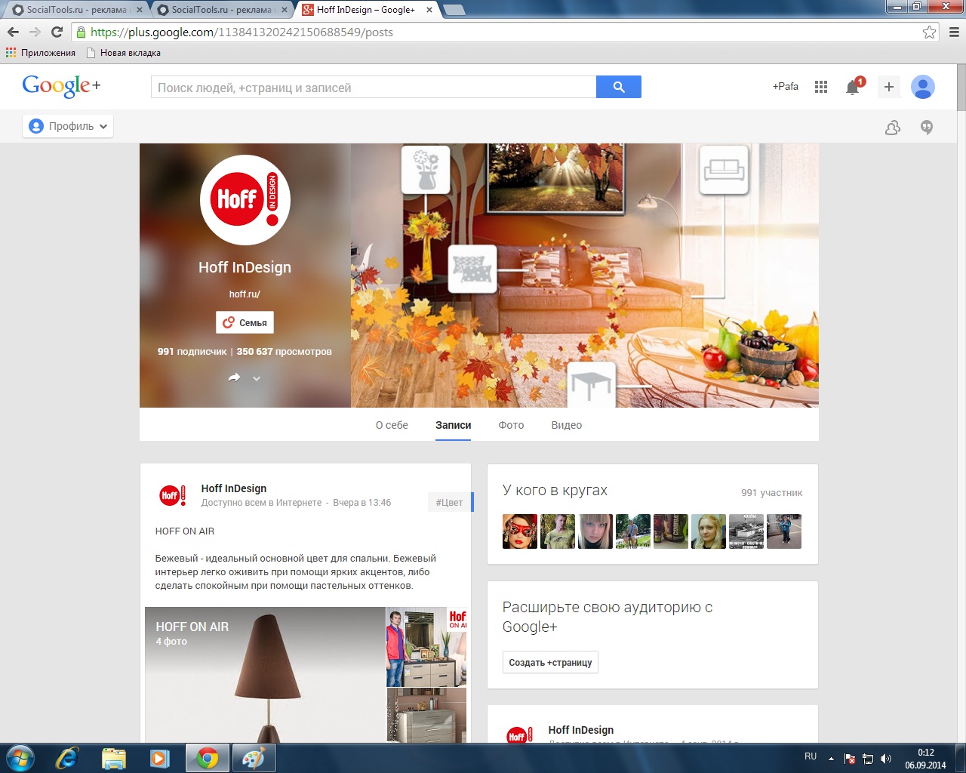966x773 pixels.
Task: Click the #Цвет hashtag
Action: pyautogui.click(x=449, y=502)
